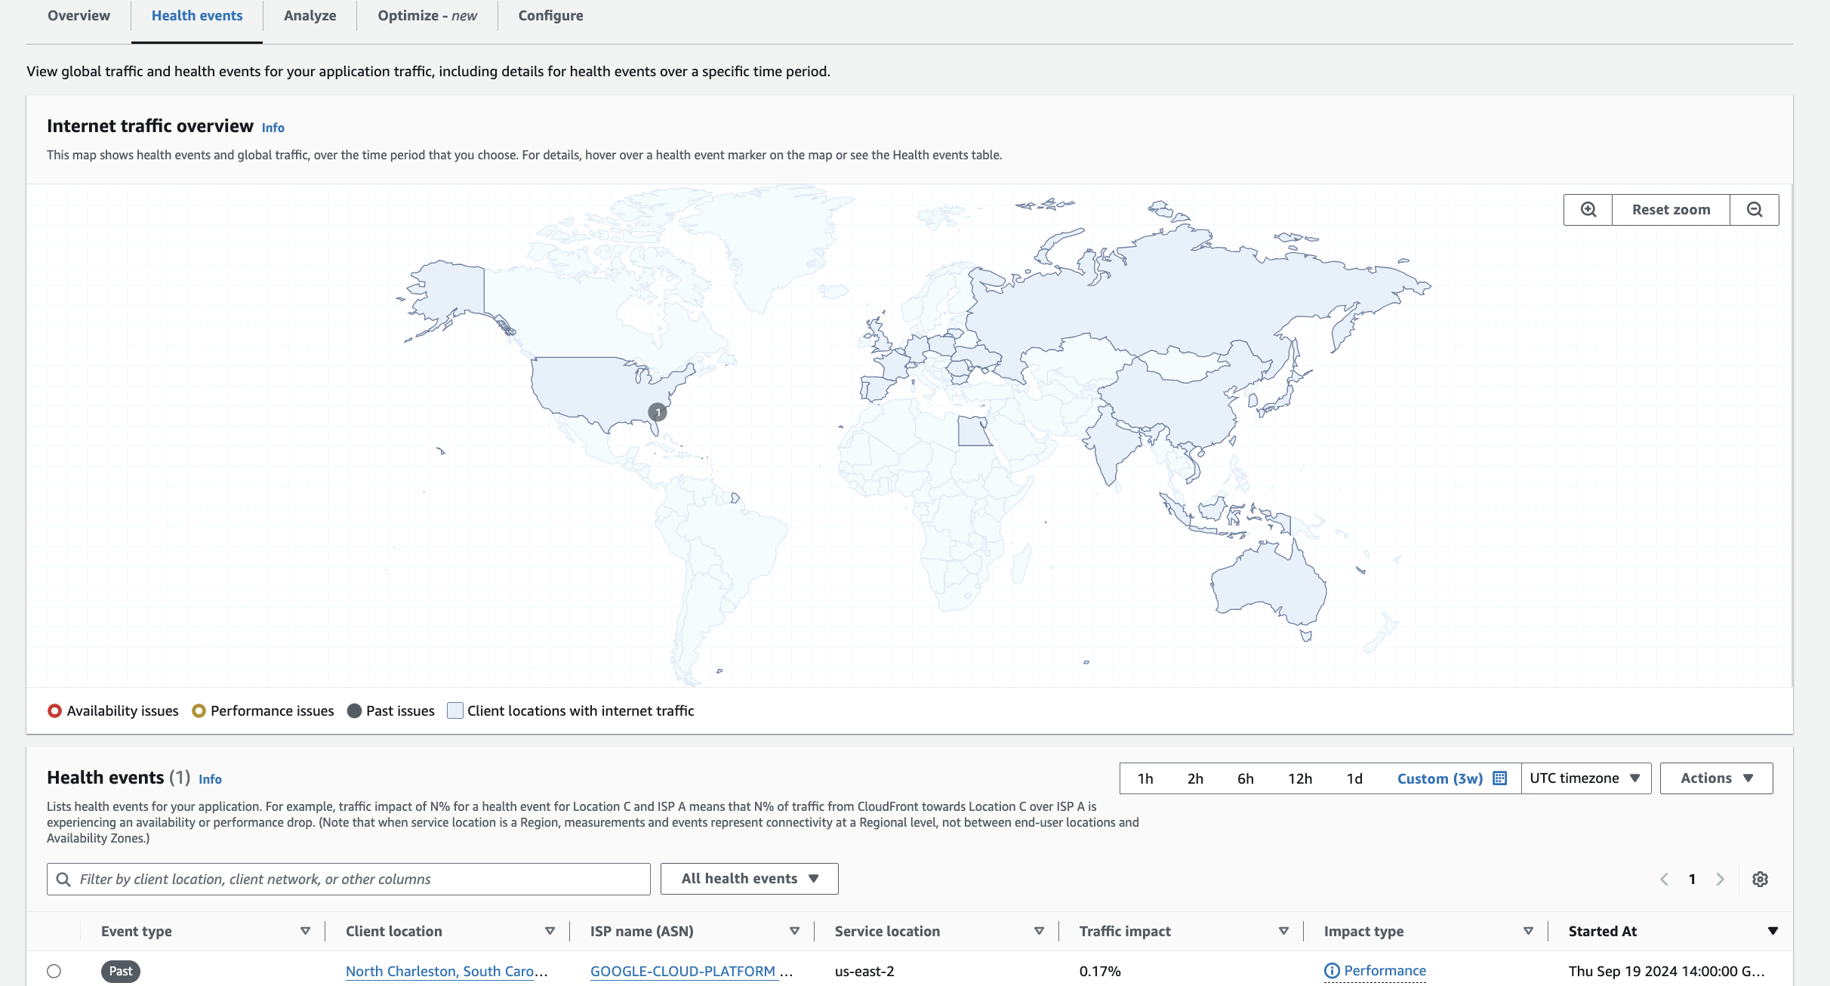Go to next page of health events
This screenshot has height=986, width=1830.
click(1721, 879)
